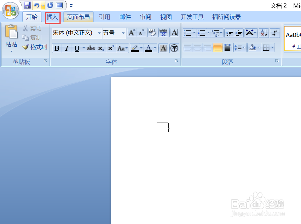Expand the font size dropdown arrow
The height and width of the screenshot is (224, 301).
coord(123,33)
